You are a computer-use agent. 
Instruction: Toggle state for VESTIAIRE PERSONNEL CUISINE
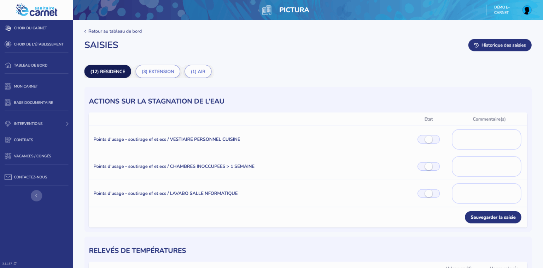coord(428,139)
